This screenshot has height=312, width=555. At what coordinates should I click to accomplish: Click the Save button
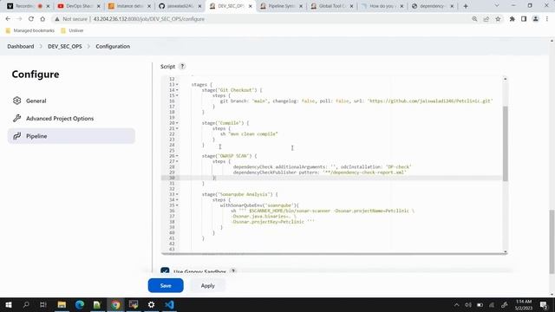[166, 285]
